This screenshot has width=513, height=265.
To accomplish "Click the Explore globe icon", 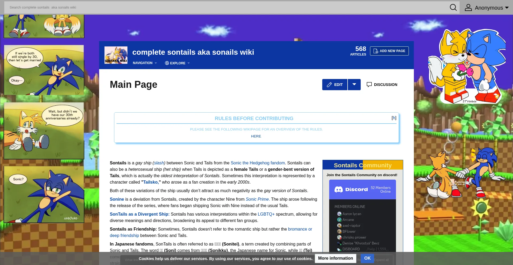I will point(167,63).
